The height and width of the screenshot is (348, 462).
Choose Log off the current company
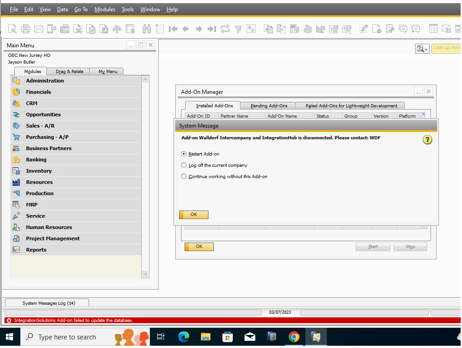184,165
